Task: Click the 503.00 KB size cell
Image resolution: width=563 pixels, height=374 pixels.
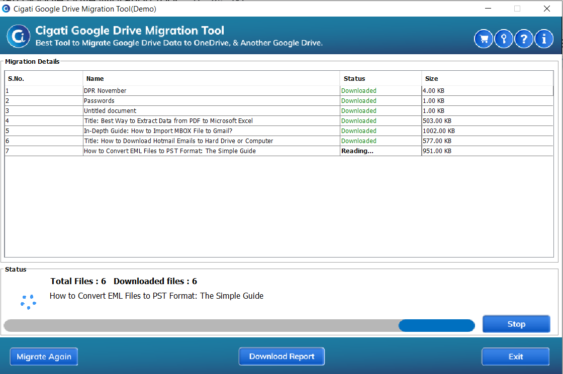Action: pyautogui.click(x=488, y=121)
